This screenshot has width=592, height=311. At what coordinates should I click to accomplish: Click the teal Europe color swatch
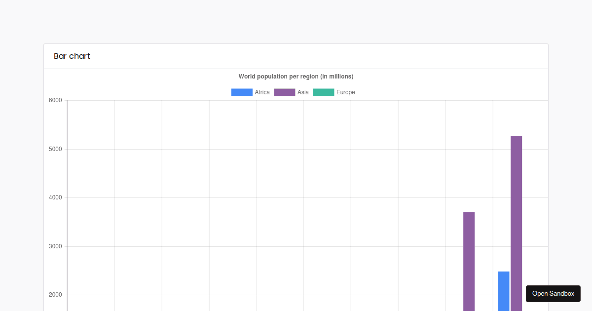pos(323,92)
